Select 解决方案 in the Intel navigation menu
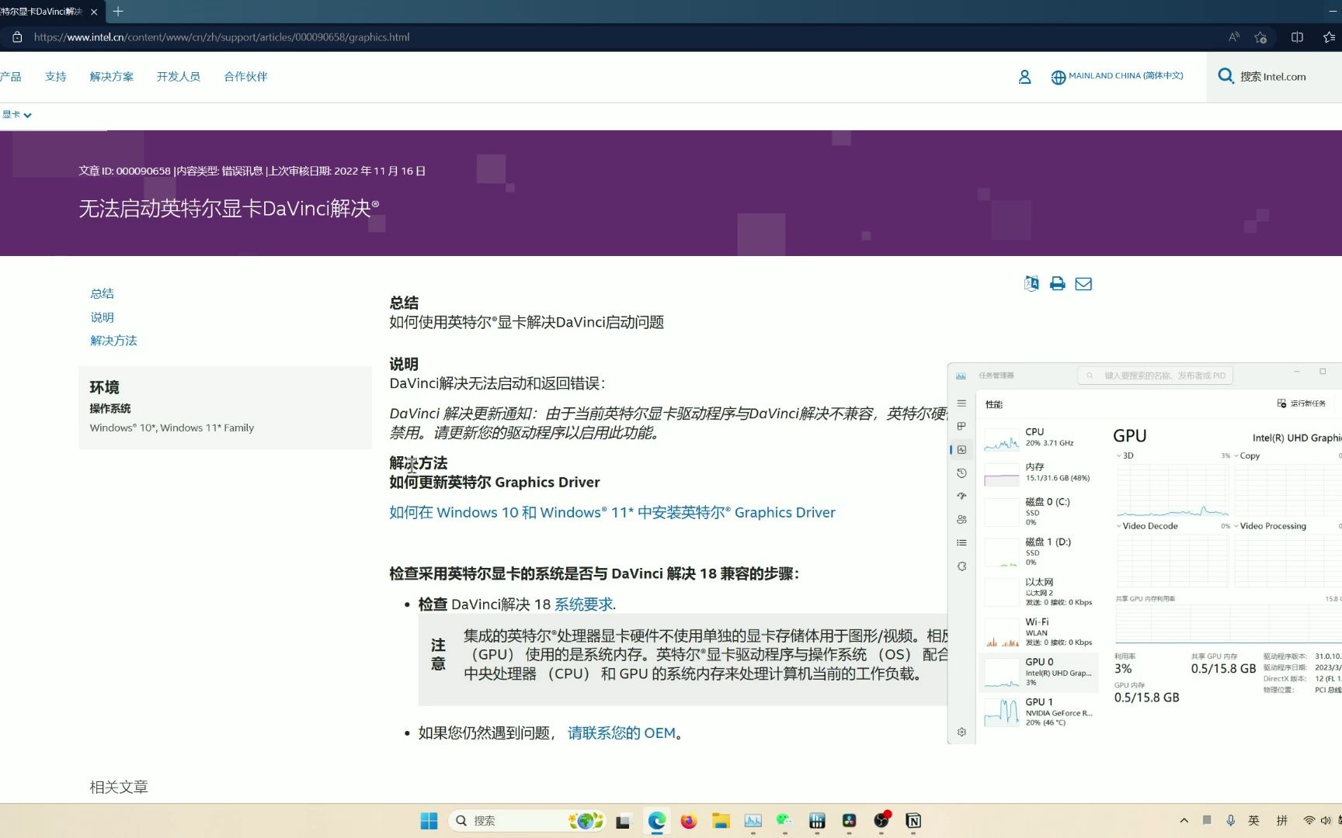The image size is (1342, 838). click(111, 76)
